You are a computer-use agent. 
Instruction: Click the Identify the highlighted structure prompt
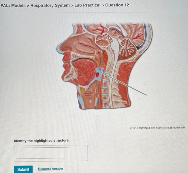coord(42,141)
